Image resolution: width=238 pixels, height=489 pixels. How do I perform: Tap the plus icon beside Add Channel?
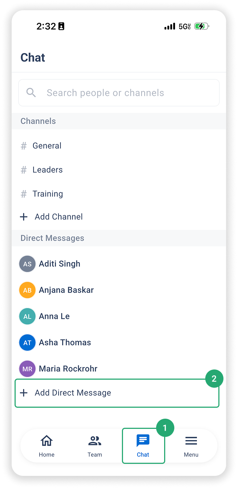(24, 217)
